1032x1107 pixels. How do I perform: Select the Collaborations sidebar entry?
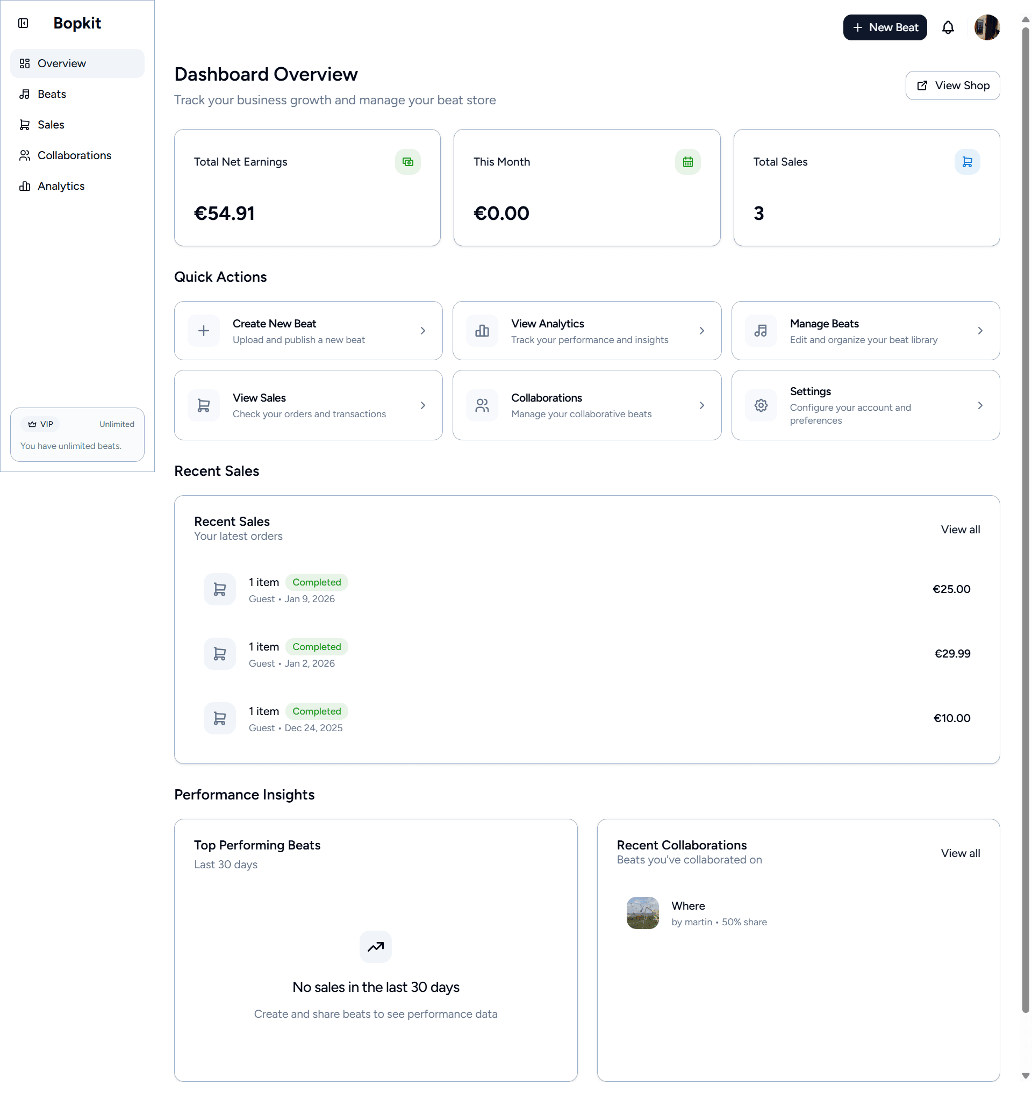tap(74, 155)
